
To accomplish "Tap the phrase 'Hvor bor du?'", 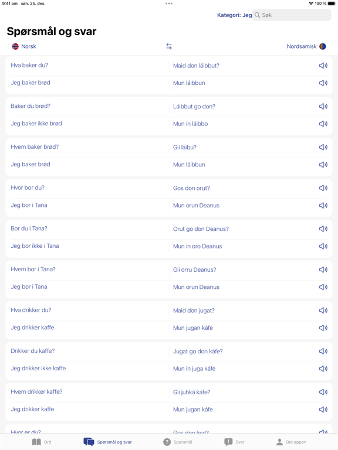I will coord(28,187).
